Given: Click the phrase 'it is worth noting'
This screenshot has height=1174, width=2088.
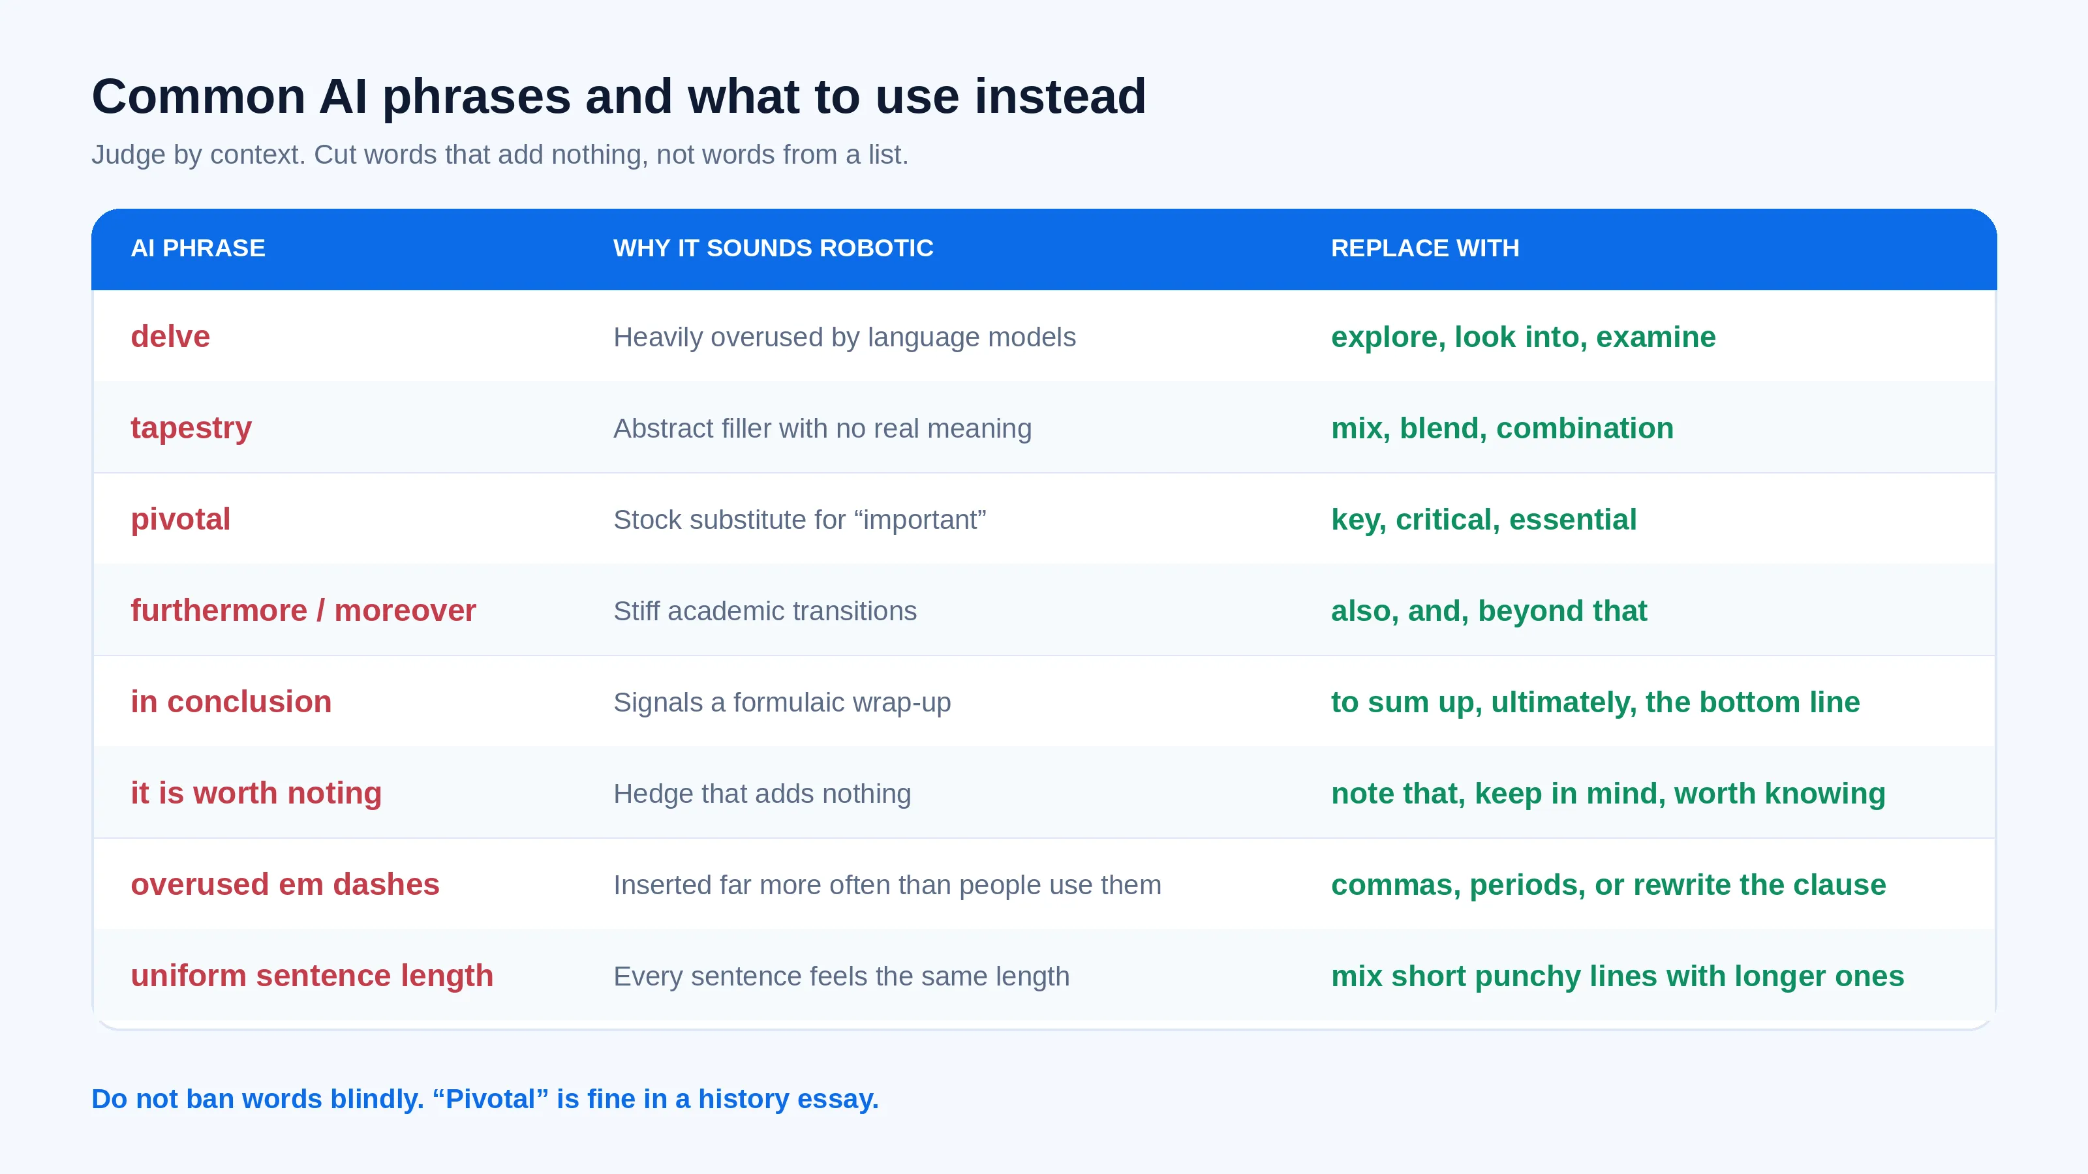Looking at the screenshot, I should point(256,793).
